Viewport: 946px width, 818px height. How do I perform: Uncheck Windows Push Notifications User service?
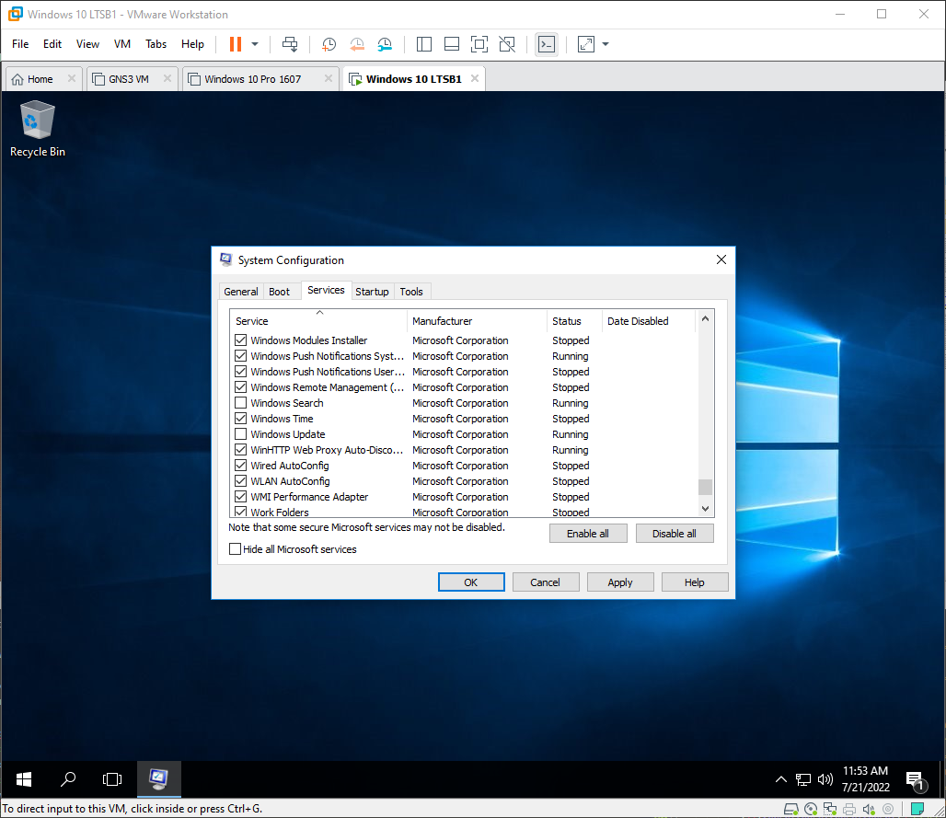(x=241, y=372)
